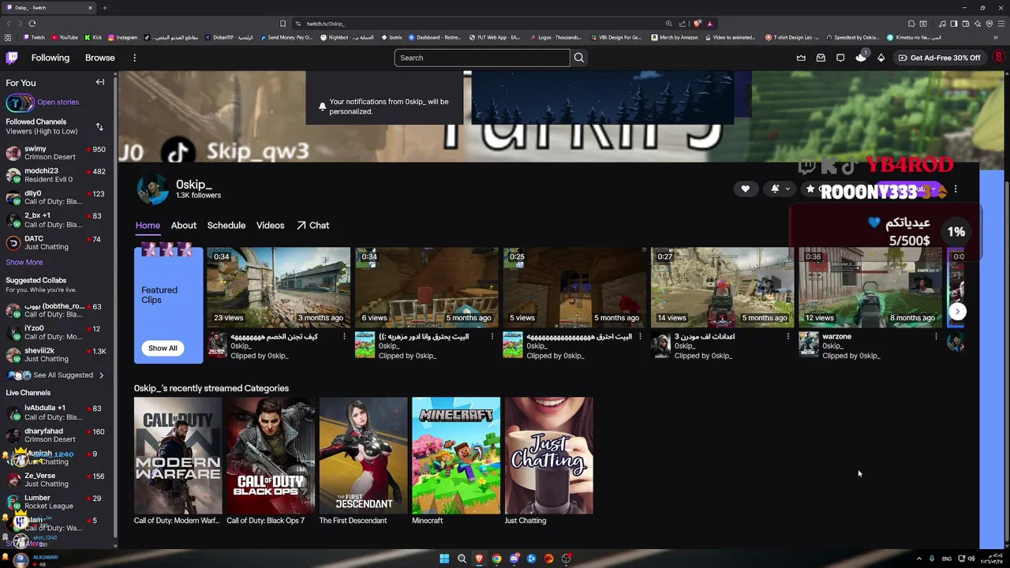1010x568 pixels.
Task: Open the Windows Start button
Action: (444, 559)
